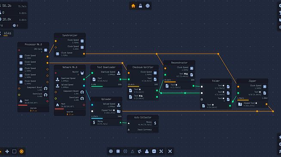Image resolution: width=281 pixels, height=157 pixels.
Task: Click Network Mk.8 Component Boost icon
Action: click(x=82, y=92)
